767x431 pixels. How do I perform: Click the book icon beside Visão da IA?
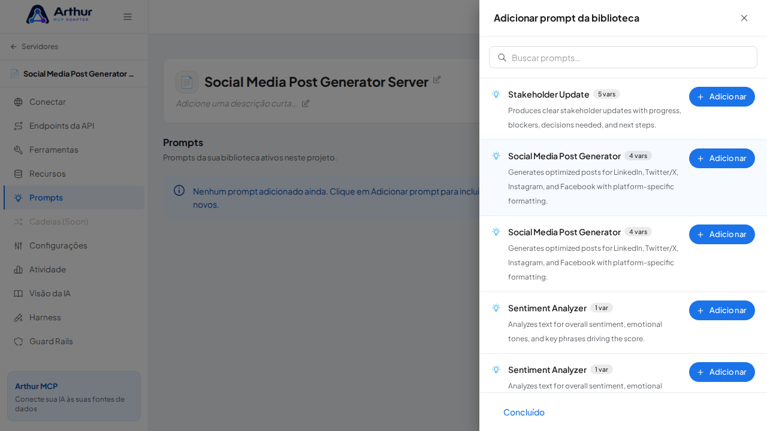19,293
